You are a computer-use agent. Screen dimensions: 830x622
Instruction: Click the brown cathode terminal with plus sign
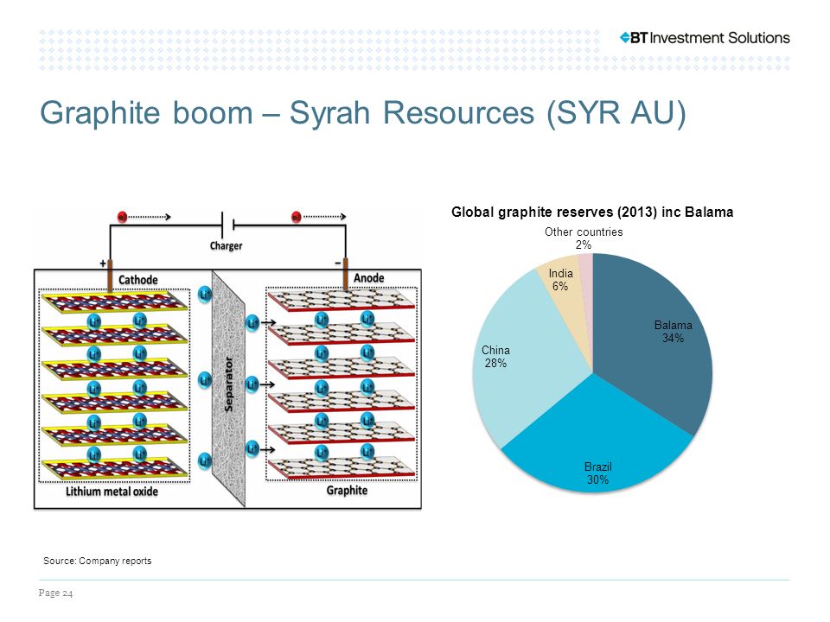tap(110, 275)
